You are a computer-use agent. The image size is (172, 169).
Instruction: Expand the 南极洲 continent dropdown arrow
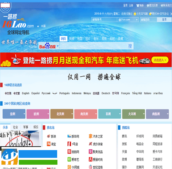(168, 114)
